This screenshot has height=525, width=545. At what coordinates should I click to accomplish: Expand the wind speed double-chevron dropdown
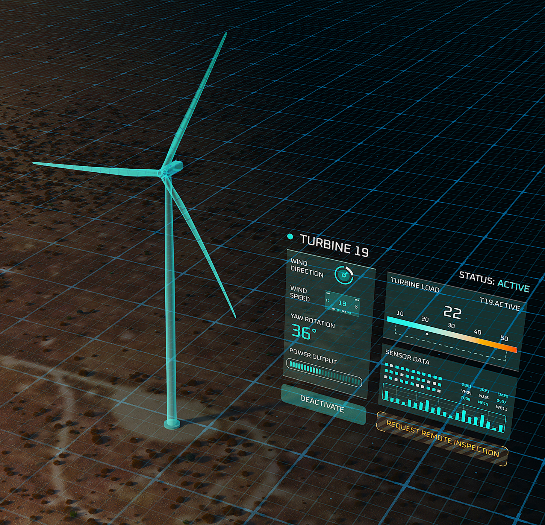356,307
